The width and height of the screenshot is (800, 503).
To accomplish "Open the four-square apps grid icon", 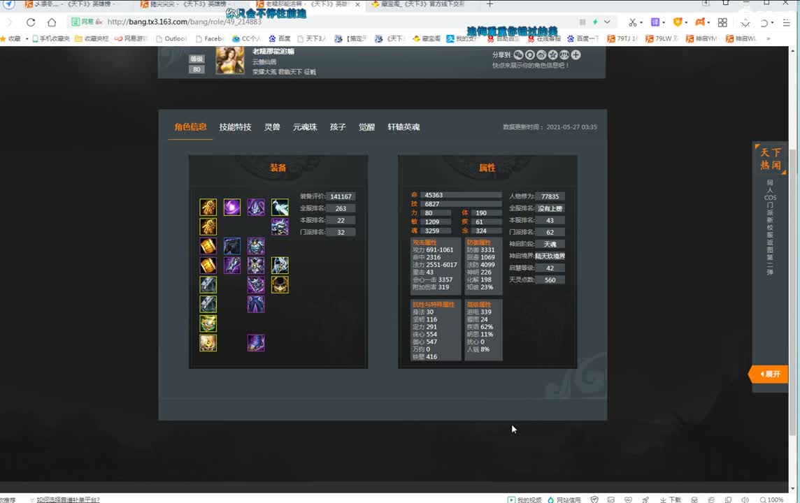I will coord(722,22).
